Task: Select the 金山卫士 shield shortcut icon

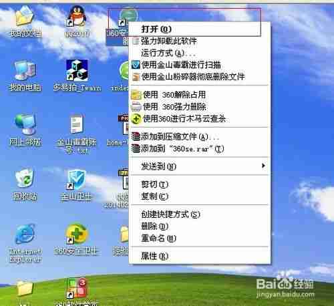Action: [x=77, y=180]
